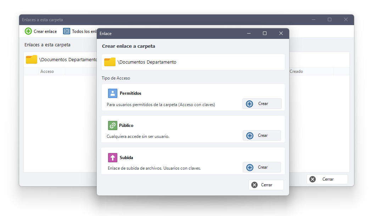Click the Permitidos heading text

coord(130,93)
